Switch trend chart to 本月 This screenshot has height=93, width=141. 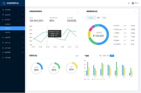click(x=108, y=56)
